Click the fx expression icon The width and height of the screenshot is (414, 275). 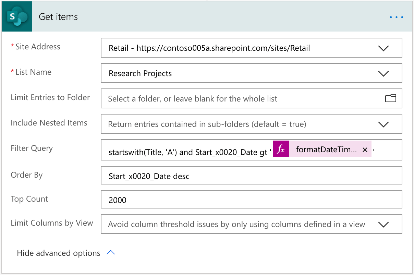coord(281,150)
